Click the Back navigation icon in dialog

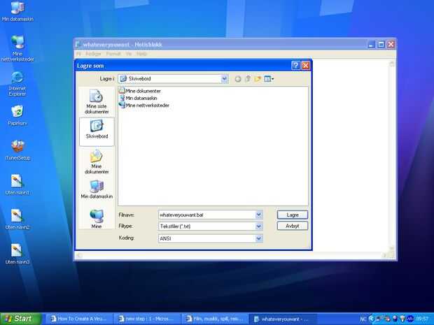[238, 79]
